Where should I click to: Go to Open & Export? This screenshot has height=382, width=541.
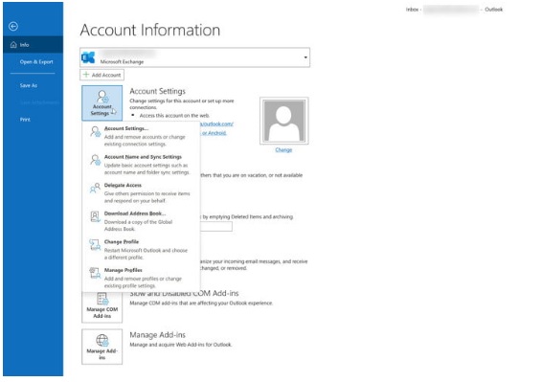pyautogui.click(x=36, y=62)
